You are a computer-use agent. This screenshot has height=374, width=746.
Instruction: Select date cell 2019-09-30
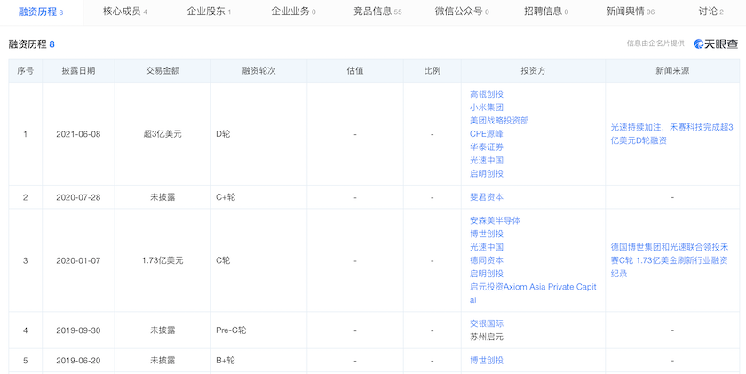tap(78, 330)
